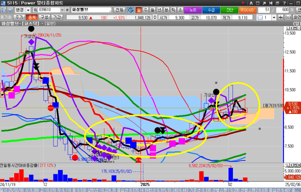The height and width of the screenshot is (192, 301).
Task: Click the '변경' button
Action: point(20,10)
